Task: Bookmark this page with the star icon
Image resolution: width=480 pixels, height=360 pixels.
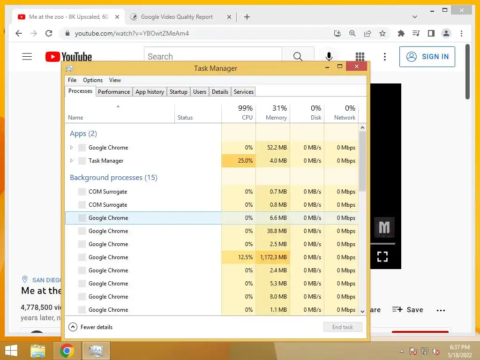Action: pos(382,33)
